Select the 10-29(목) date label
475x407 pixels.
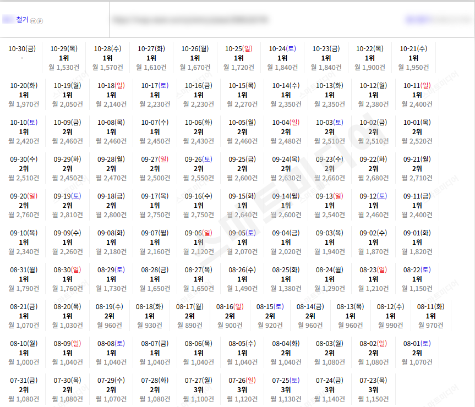(x=64, y=49)
